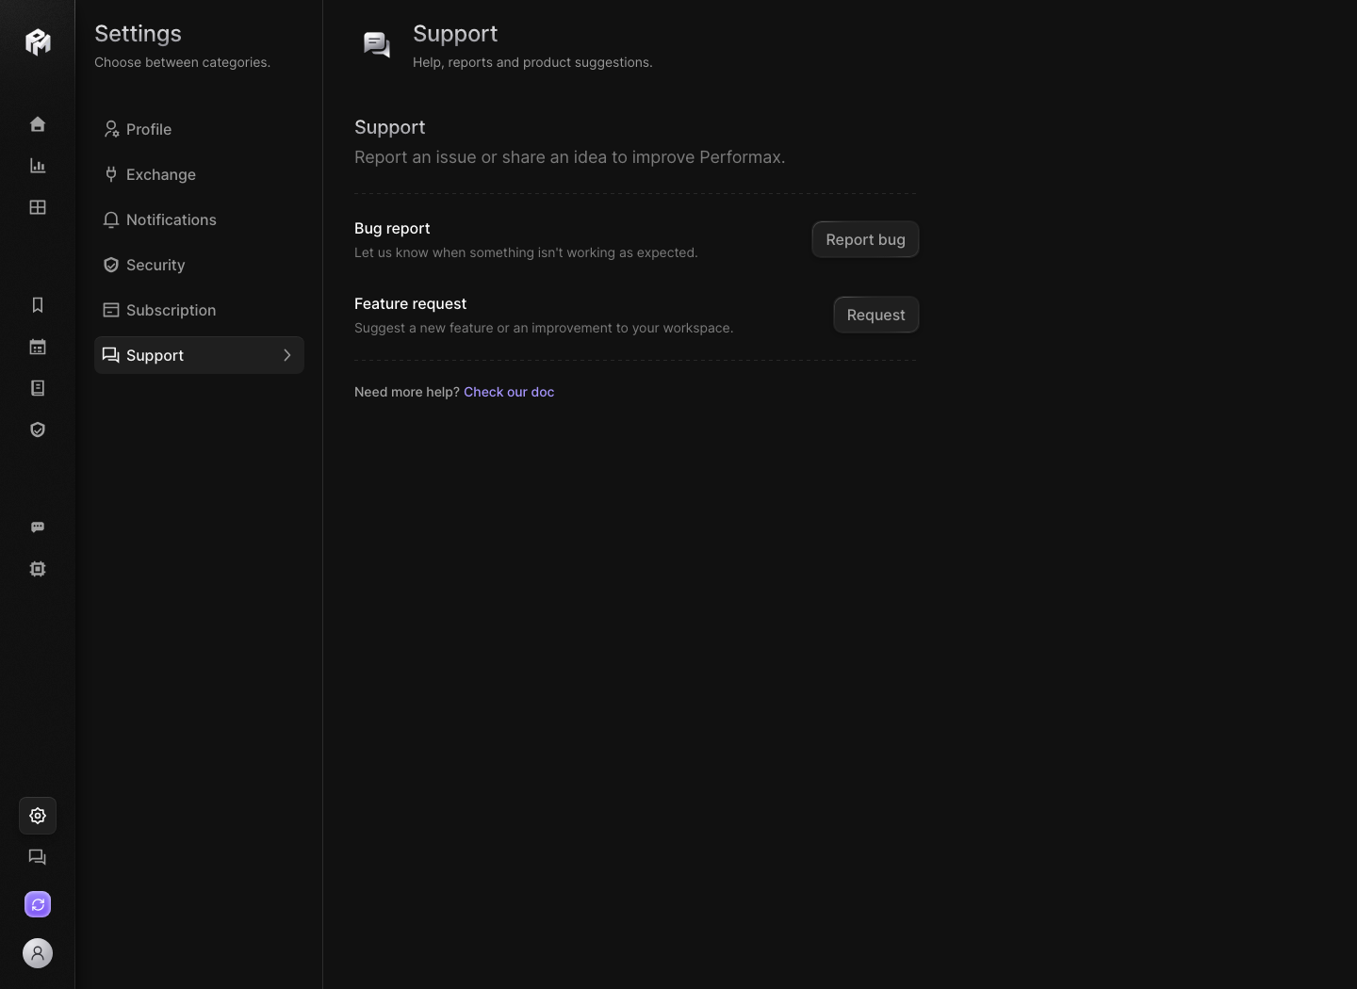This screenshot has width=1357, height=989.
Task: Click the settings gear icon in sidebar
Action: [x=38, y=816]
